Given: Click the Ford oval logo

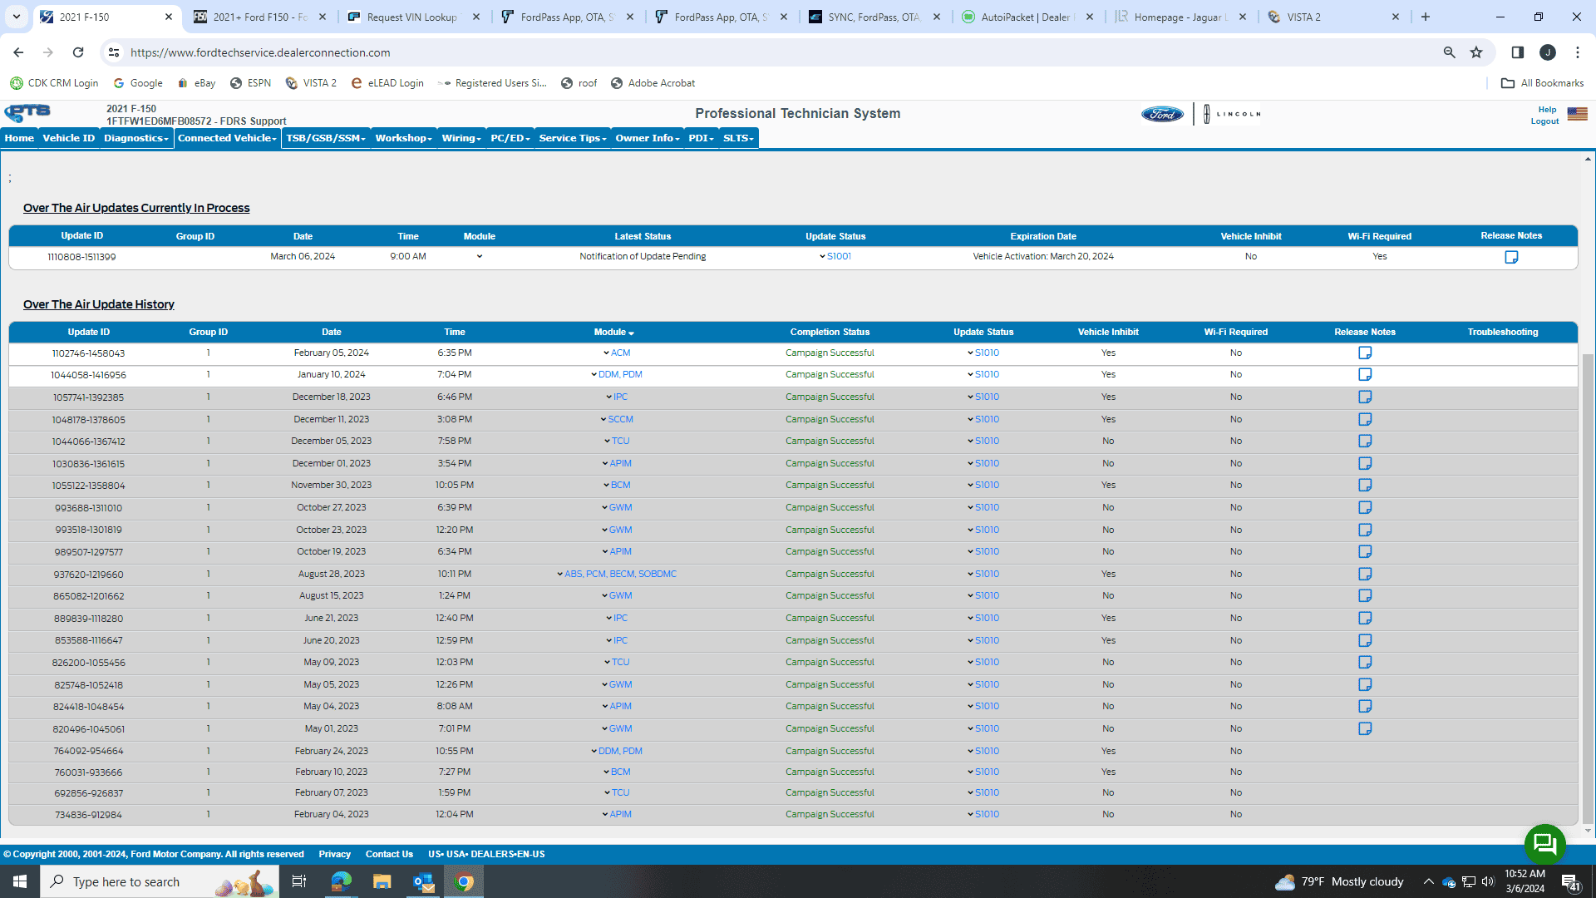Looking at the screenshot, I should (1162, 114).
